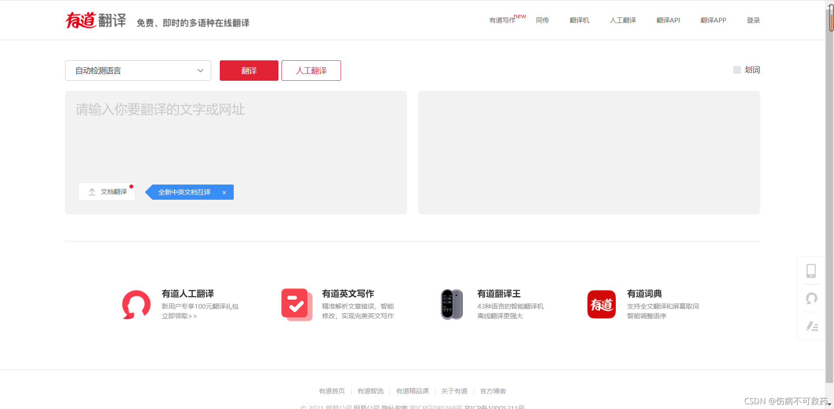
Task: Click the 有道智选 footer link
Action: (371, 391)
